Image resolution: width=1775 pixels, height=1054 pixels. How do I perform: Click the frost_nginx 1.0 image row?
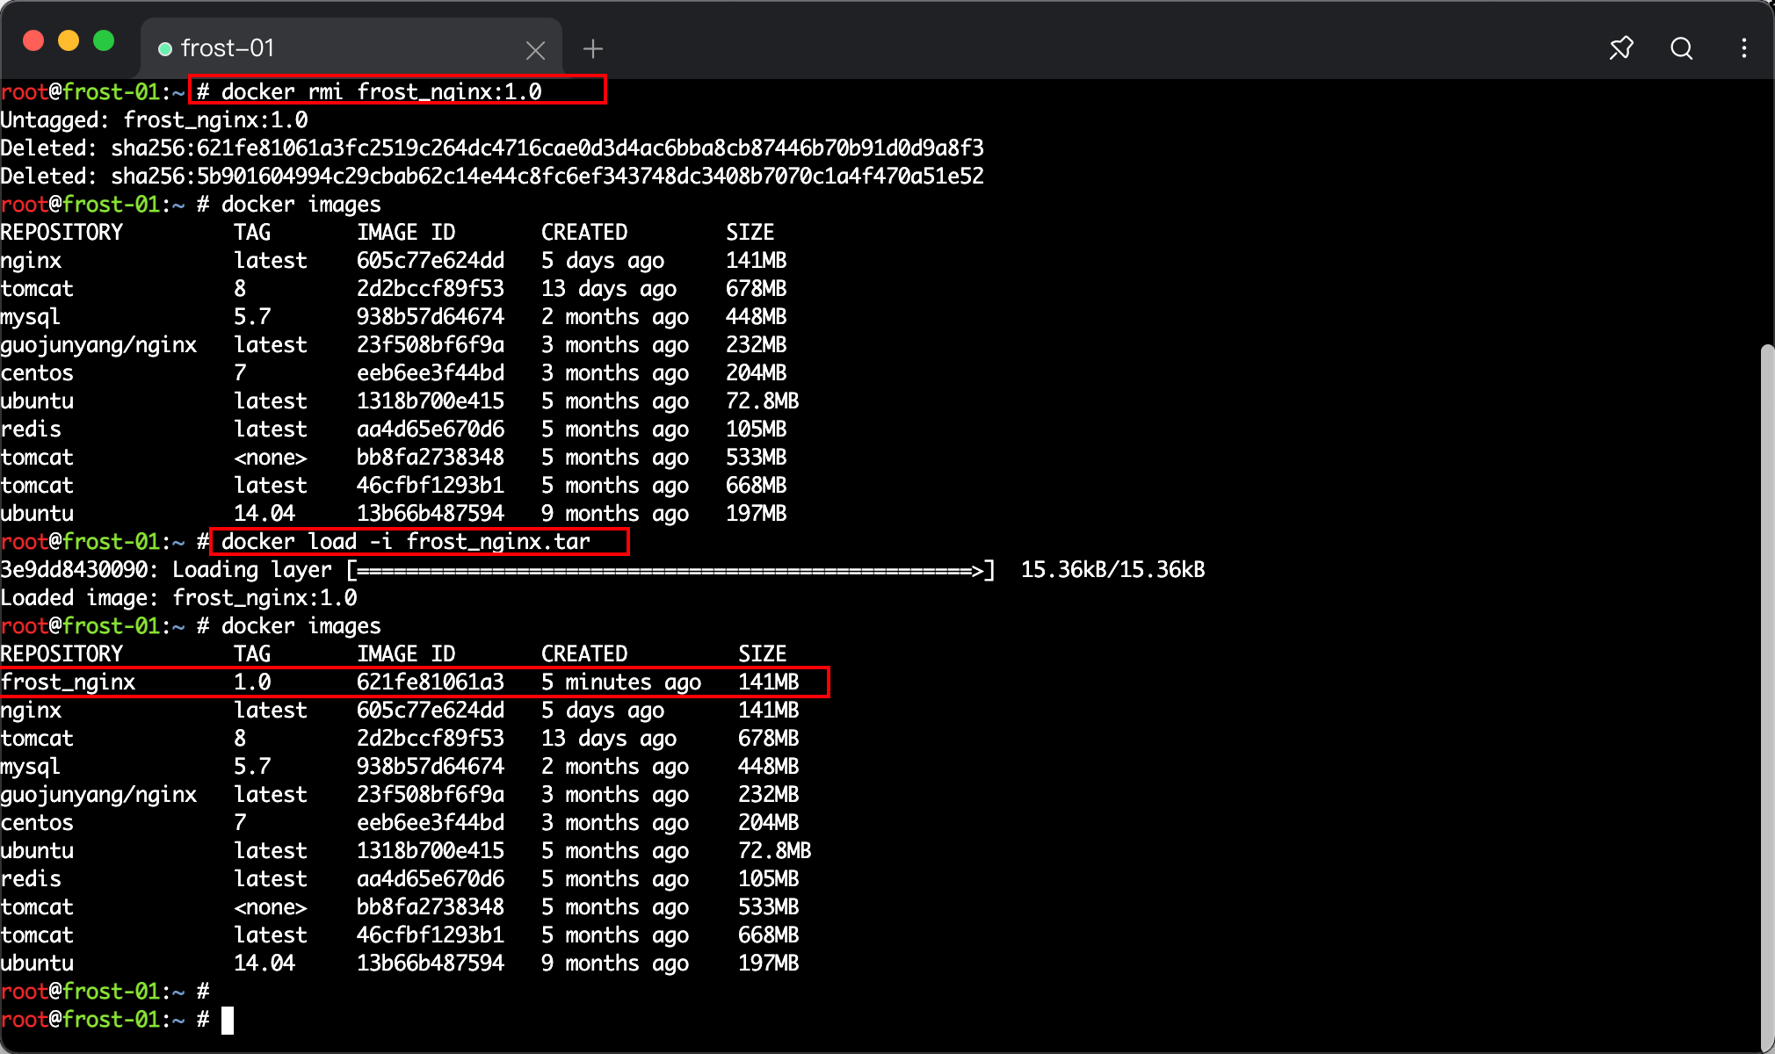414,682
